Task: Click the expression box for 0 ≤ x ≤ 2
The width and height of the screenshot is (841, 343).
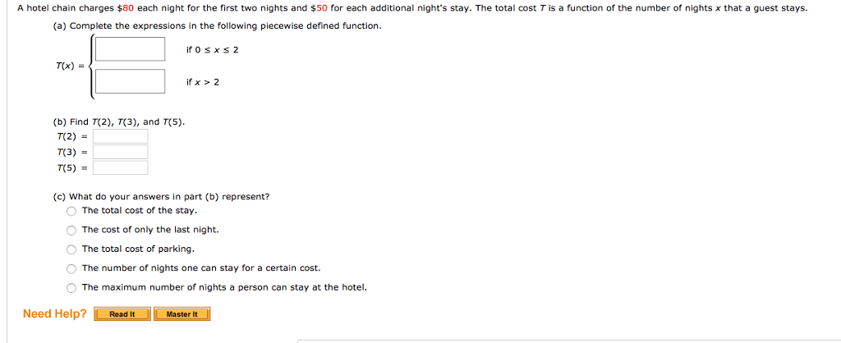Action: click(130, 49)
